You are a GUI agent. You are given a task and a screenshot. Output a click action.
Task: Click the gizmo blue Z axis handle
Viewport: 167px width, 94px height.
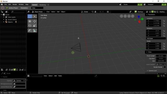pyautogui.click(x=139, y=17)
